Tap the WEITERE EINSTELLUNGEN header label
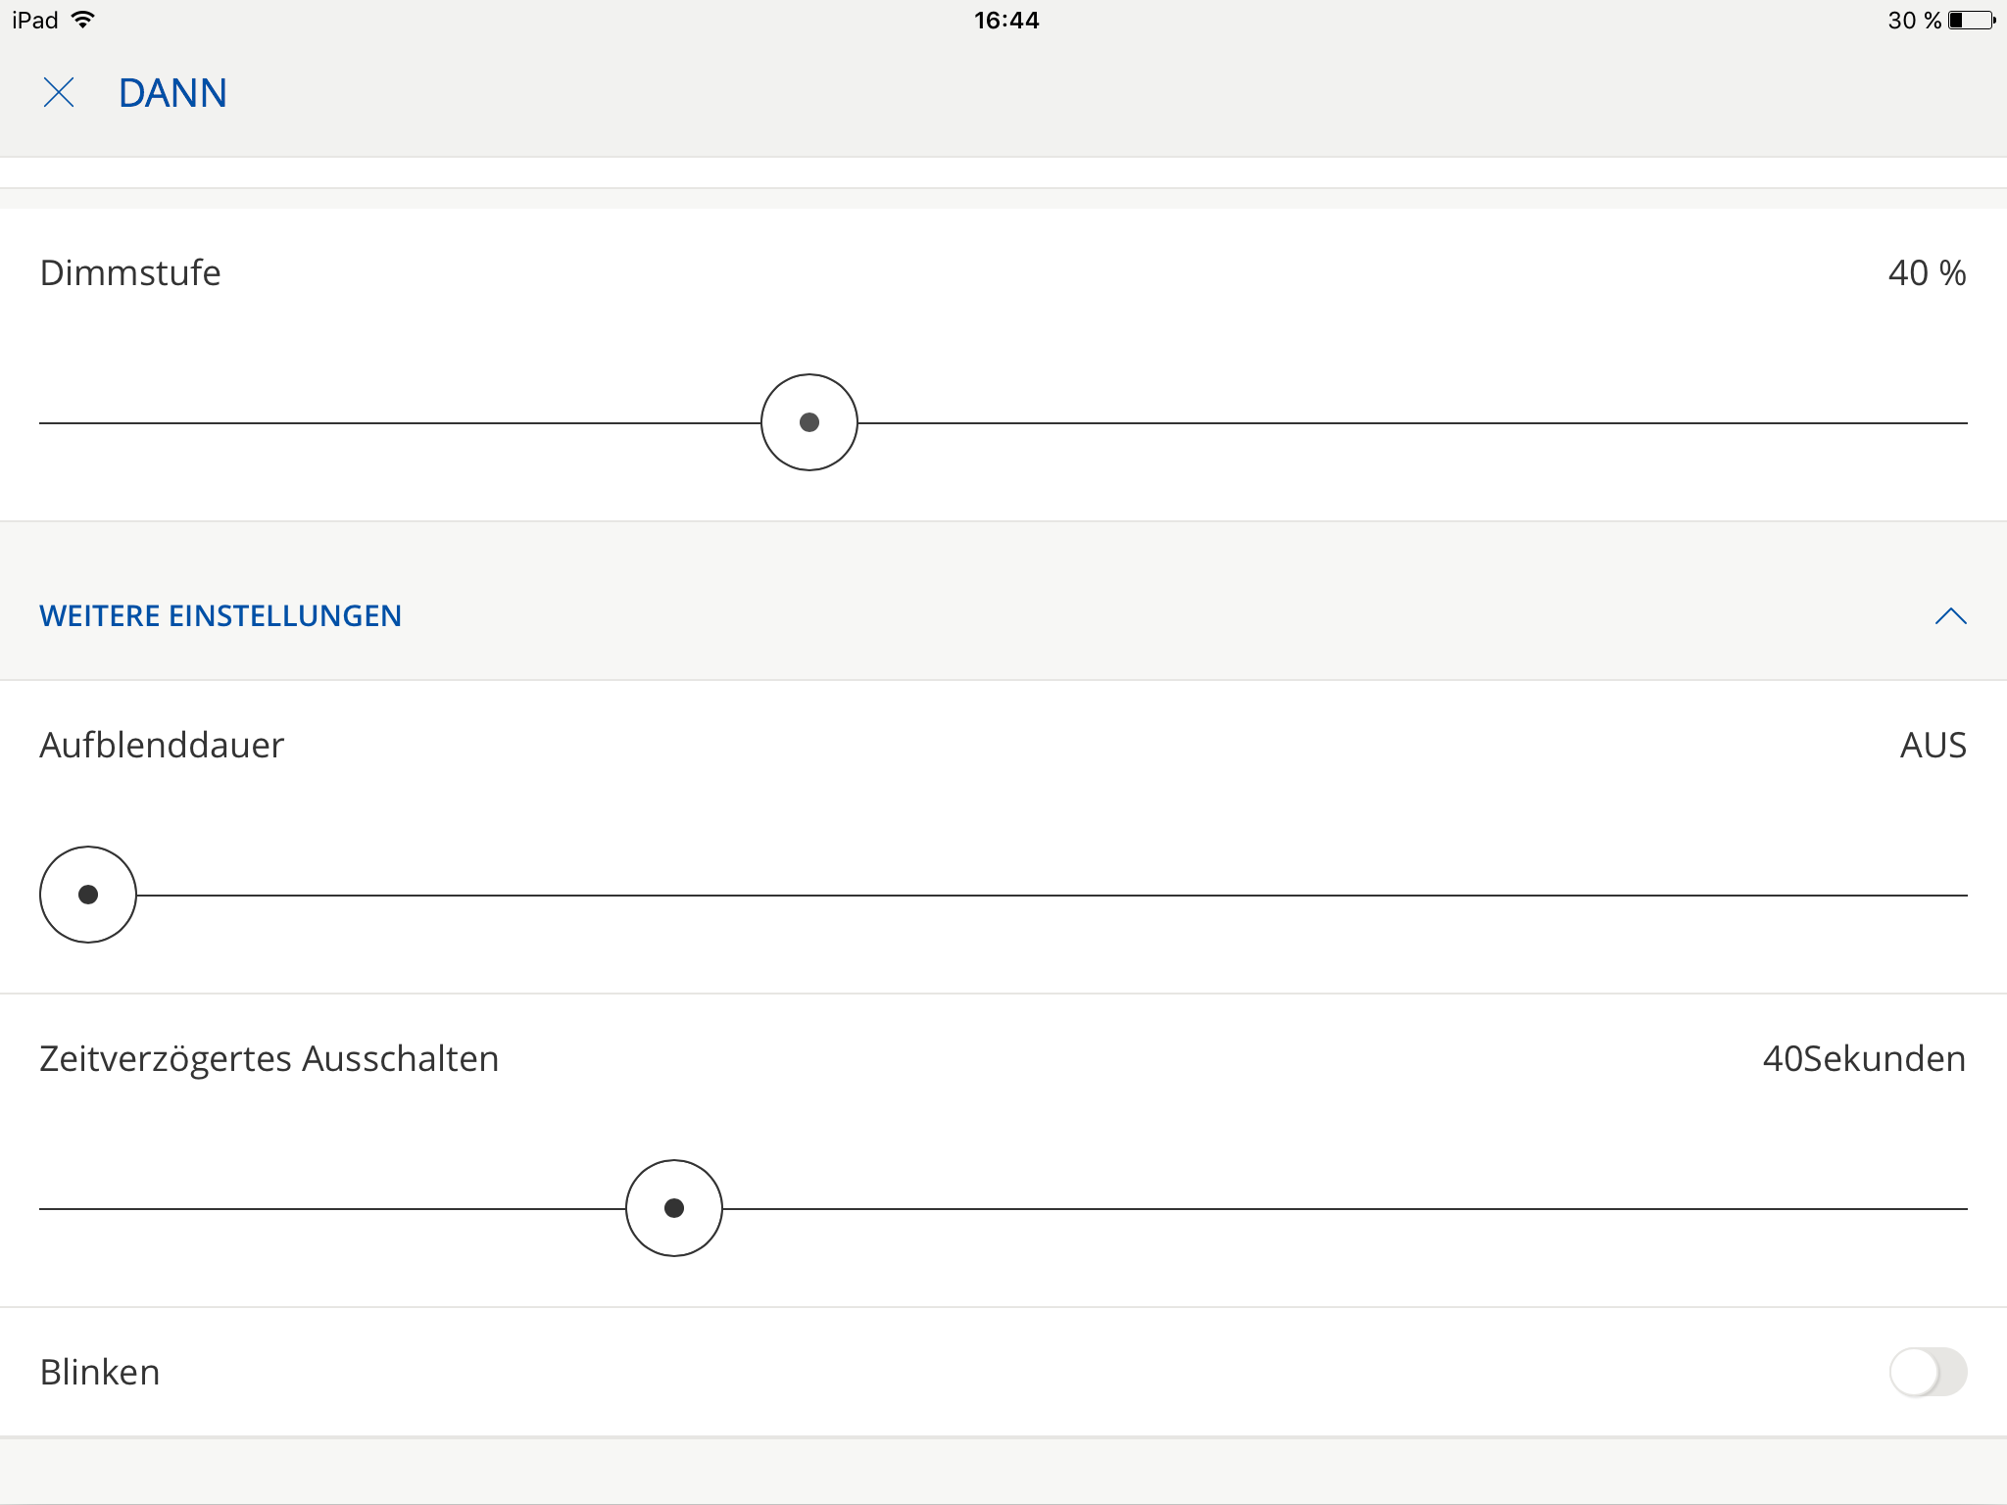2007x1505 pixels. pyautogui.click(x=220, y=616)
